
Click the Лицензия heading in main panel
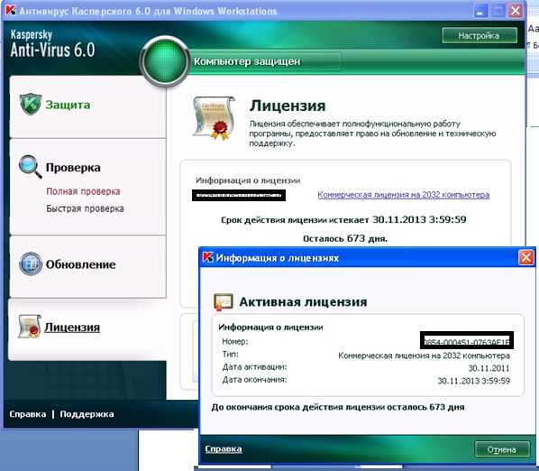pyautogui.click(x=288, y=106)
